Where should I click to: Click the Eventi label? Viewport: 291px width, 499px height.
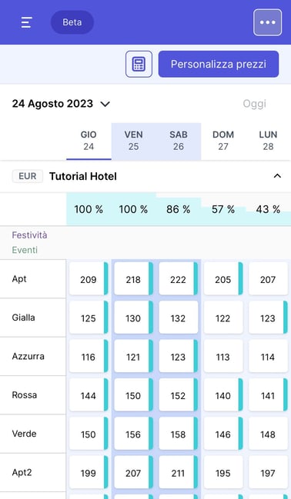(x=25, y=250)
